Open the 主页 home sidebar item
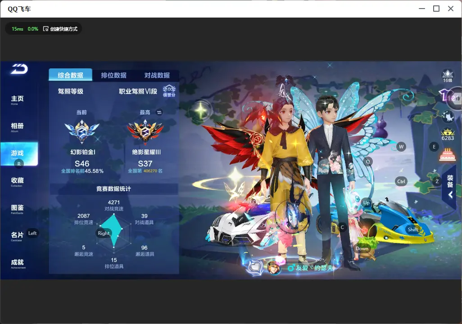The width and height of the screenshot is (462, 324). tap(17, 100)
